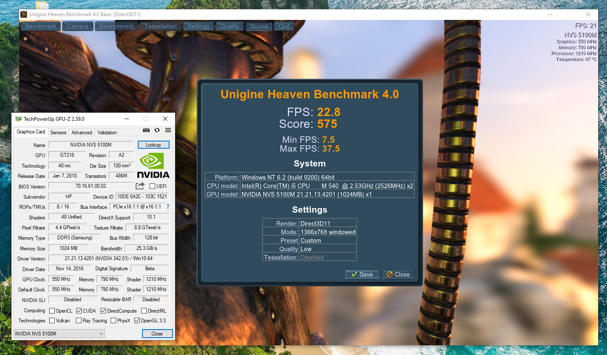The image size is (607, 355).
Task: Toggle the Vulkan checkbox
Action: (52, 321)
